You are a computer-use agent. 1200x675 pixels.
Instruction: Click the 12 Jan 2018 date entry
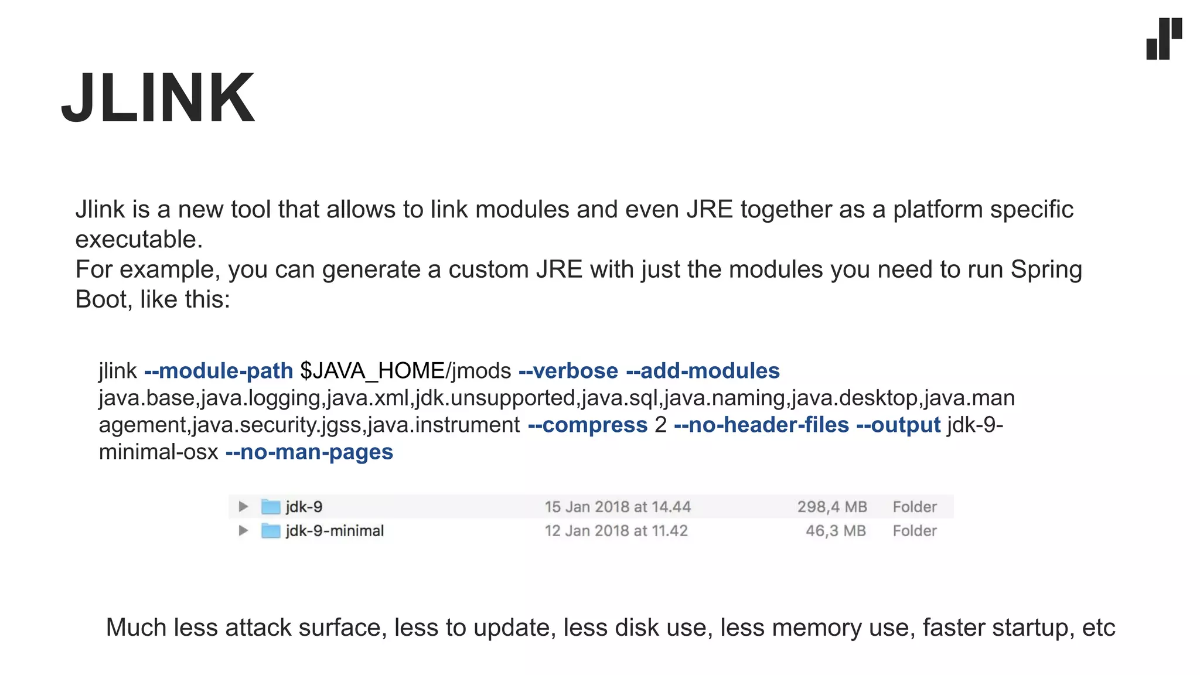(616, 531)
